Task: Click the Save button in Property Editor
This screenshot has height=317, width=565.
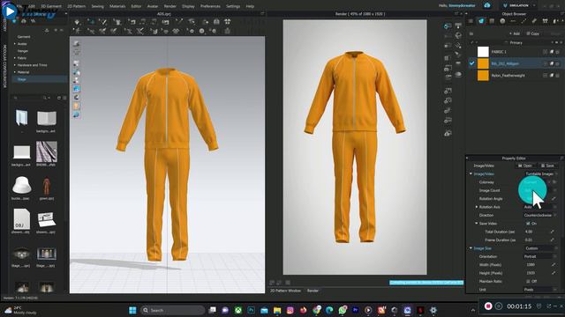Action: tap(547, 166)
